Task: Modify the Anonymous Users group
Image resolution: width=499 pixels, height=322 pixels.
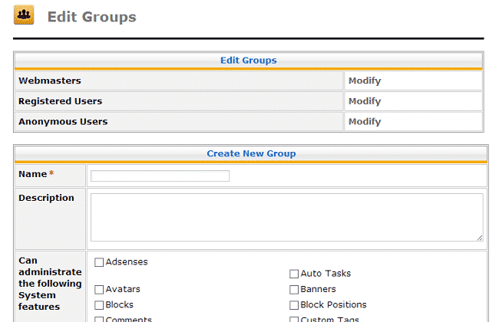Action: point(364,121)
